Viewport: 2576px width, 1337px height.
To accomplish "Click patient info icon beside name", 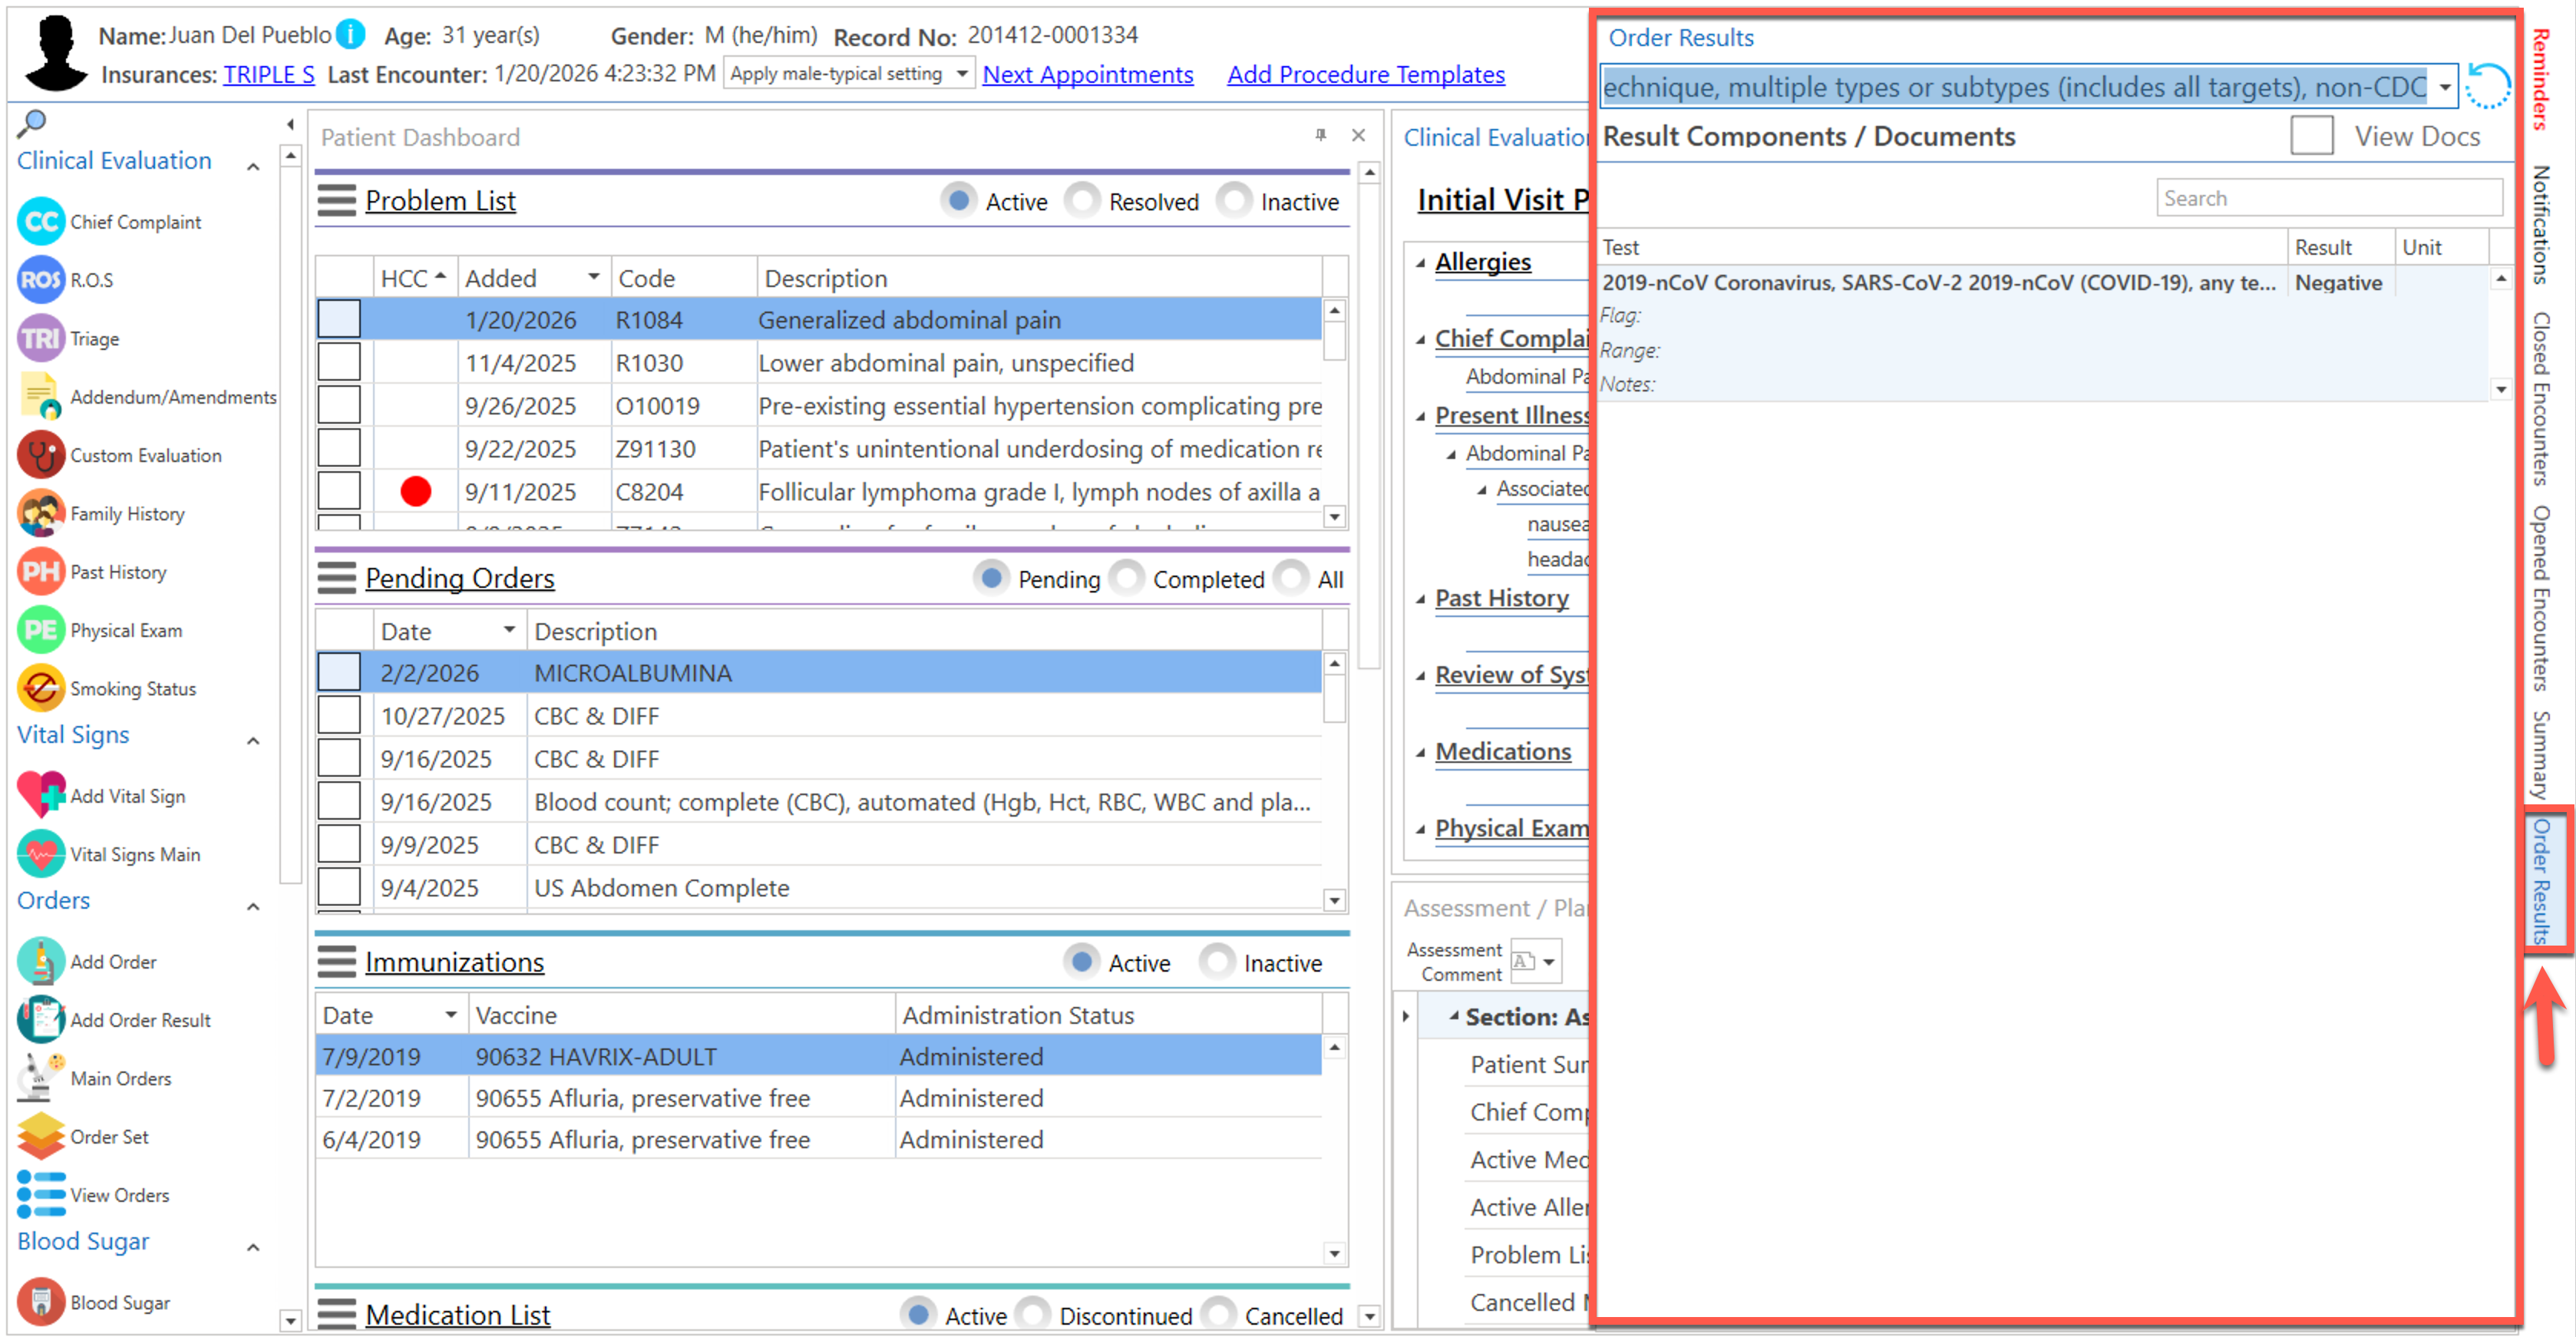I will tap(350, 35).
